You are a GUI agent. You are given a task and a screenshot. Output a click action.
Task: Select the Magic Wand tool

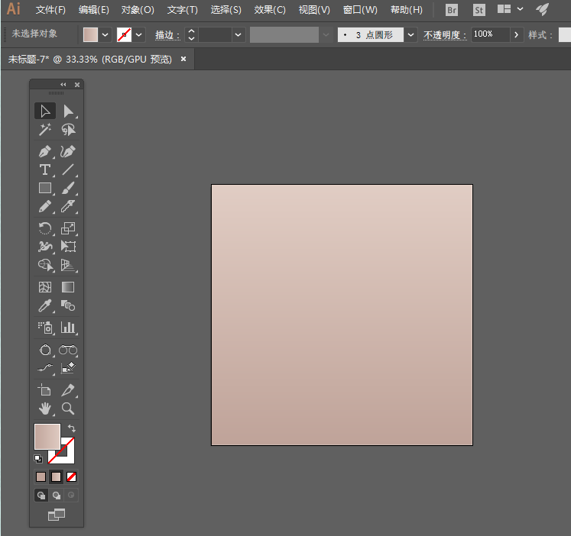click(x=45, y=130)
